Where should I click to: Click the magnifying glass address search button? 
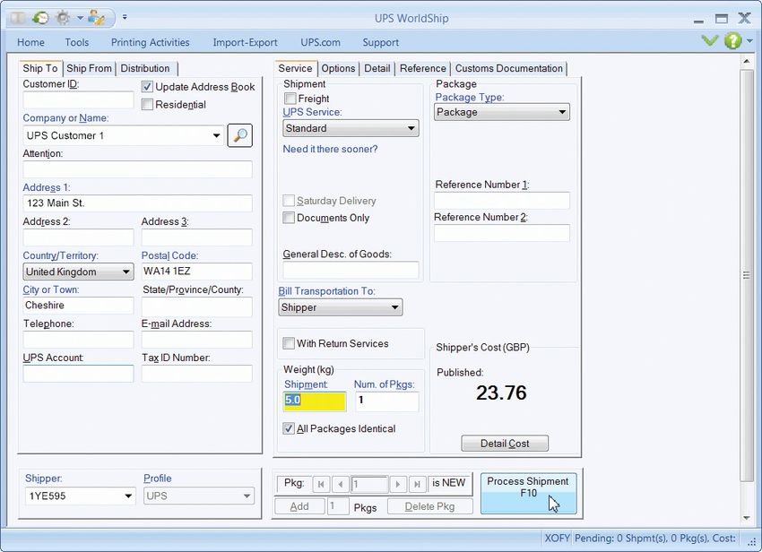pyautogui.click(x=240, y=135)
